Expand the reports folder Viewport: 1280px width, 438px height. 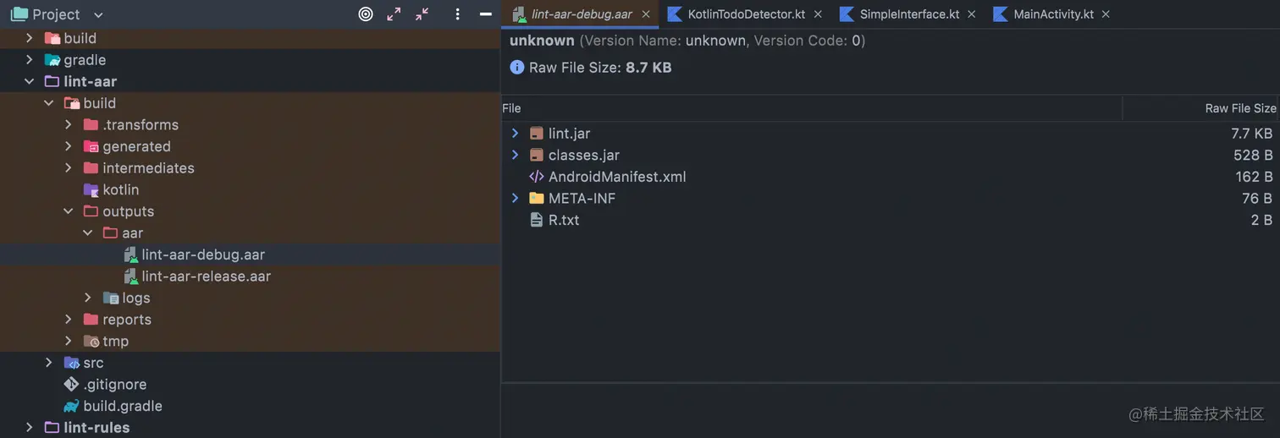click(69, 320)
